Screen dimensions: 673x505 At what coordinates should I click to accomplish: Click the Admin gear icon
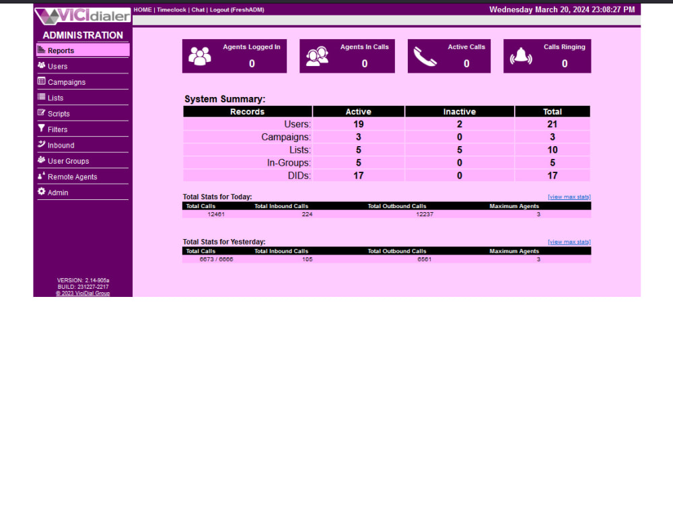click(x=41, y=191)
